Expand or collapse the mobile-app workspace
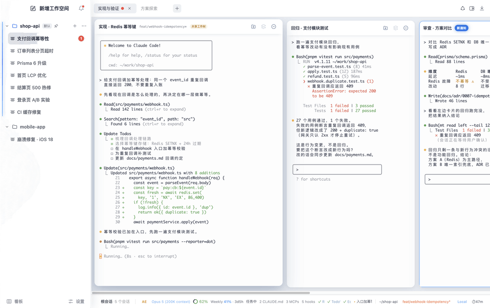This screenshot has height=308, width=490. (7, 127)
